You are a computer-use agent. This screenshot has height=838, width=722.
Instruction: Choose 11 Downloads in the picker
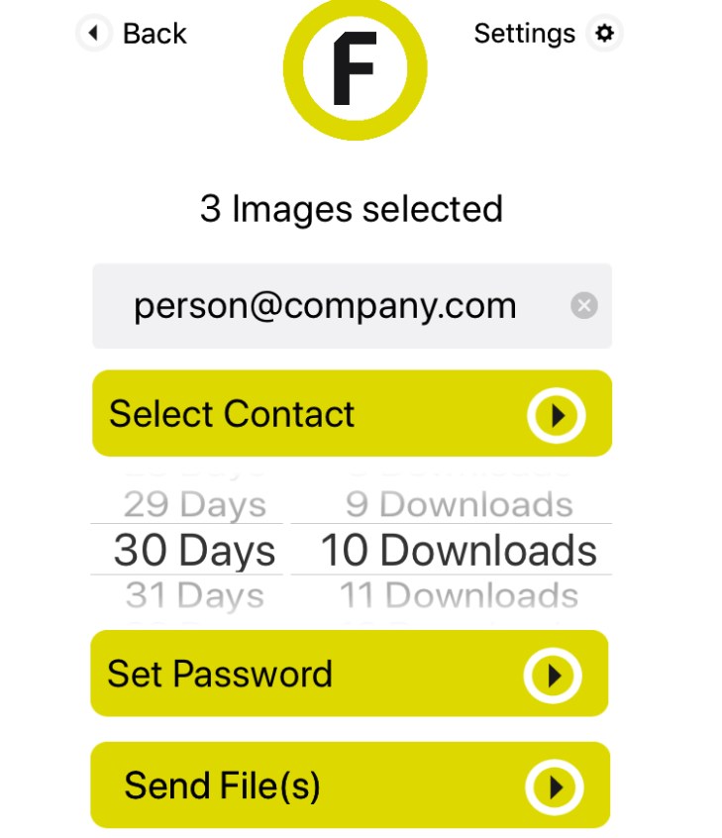pos(460,595)
